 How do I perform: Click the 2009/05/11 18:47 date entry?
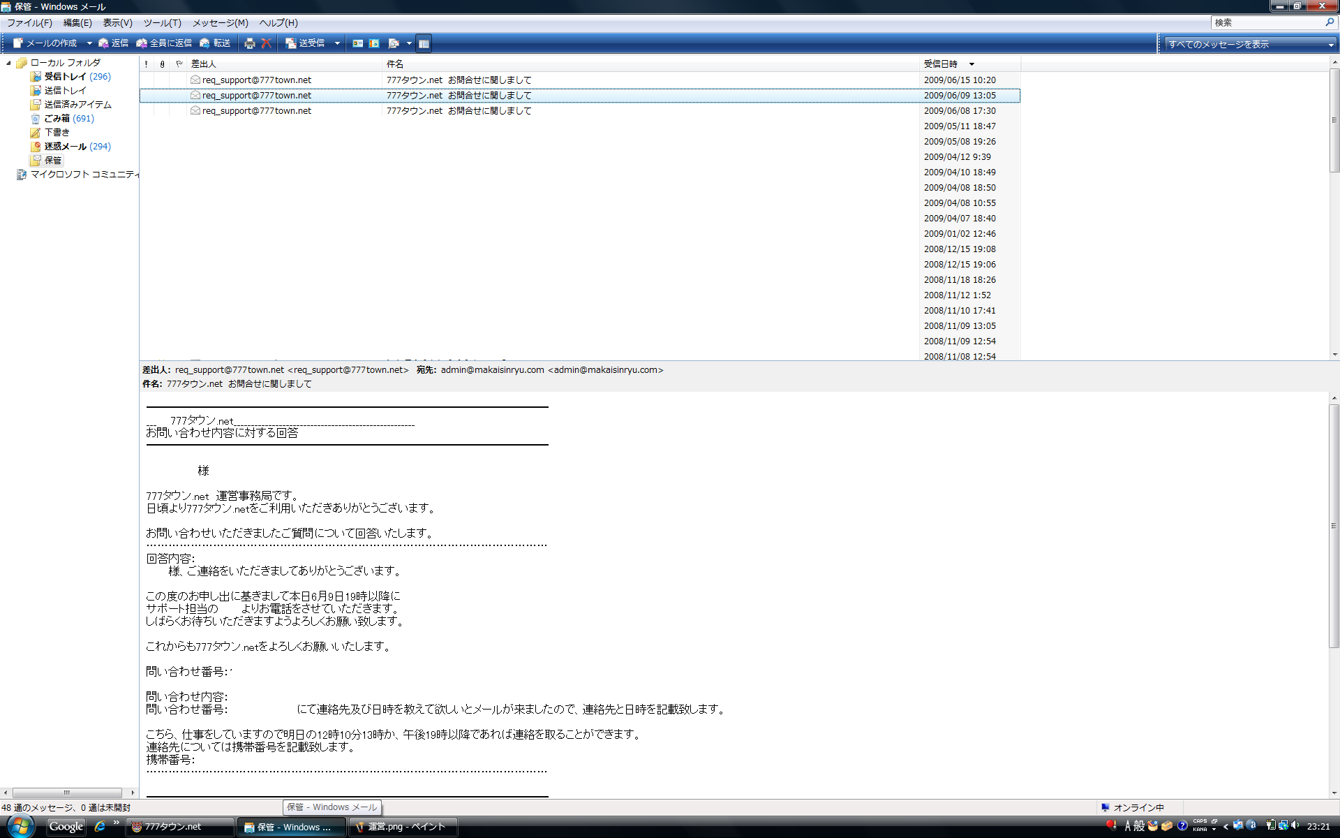pyautogui.click(x=960, y=126)
